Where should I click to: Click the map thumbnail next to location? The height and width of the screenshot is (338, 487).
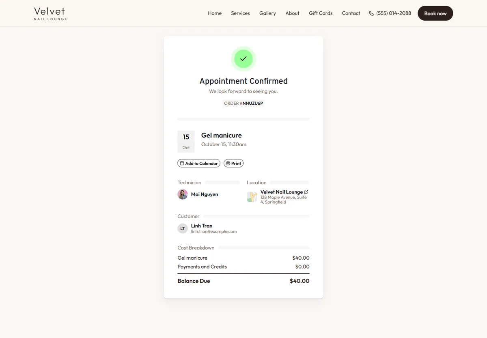click(x=252, y=197)
